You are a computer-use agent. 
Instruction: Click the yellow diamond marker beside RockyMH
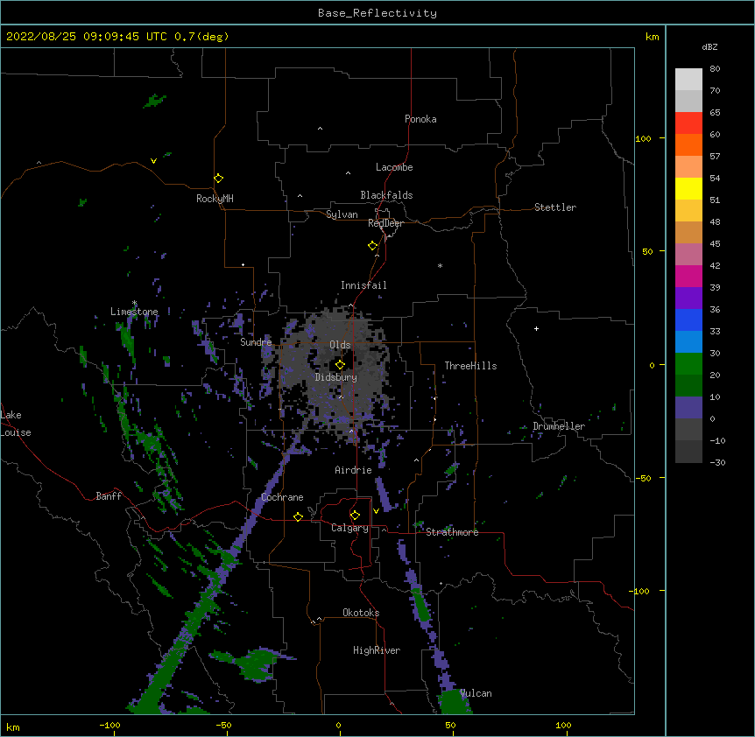pyautogui.click(x=218, y=179)
